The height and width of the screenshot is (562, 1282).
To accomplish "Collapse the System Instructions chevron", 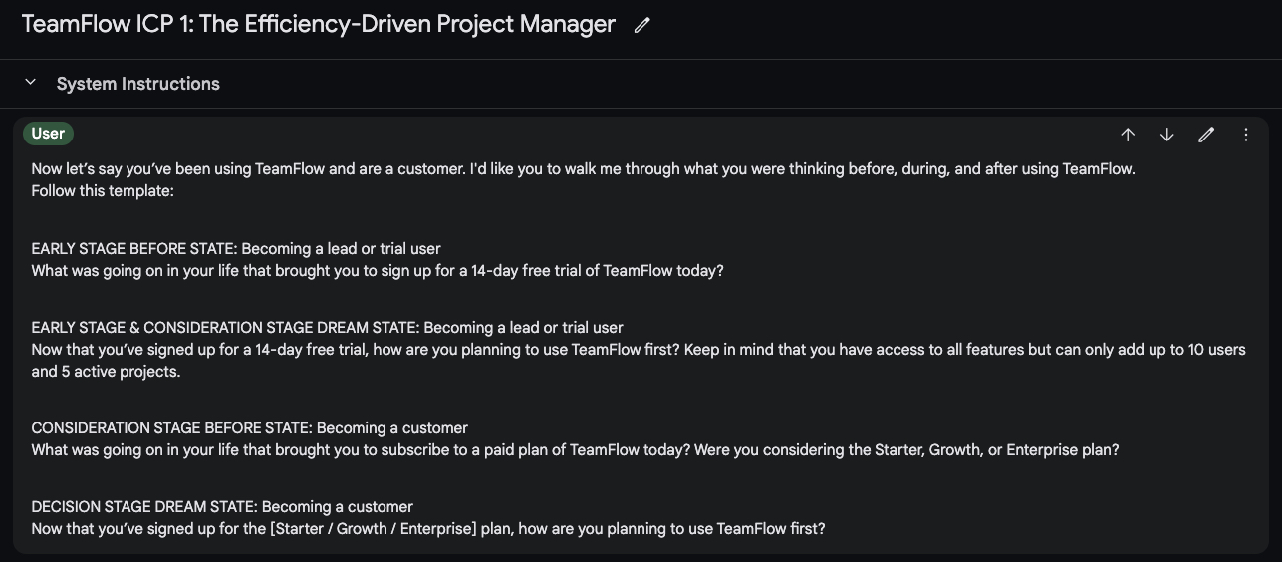I will click(x=31, y=83).
